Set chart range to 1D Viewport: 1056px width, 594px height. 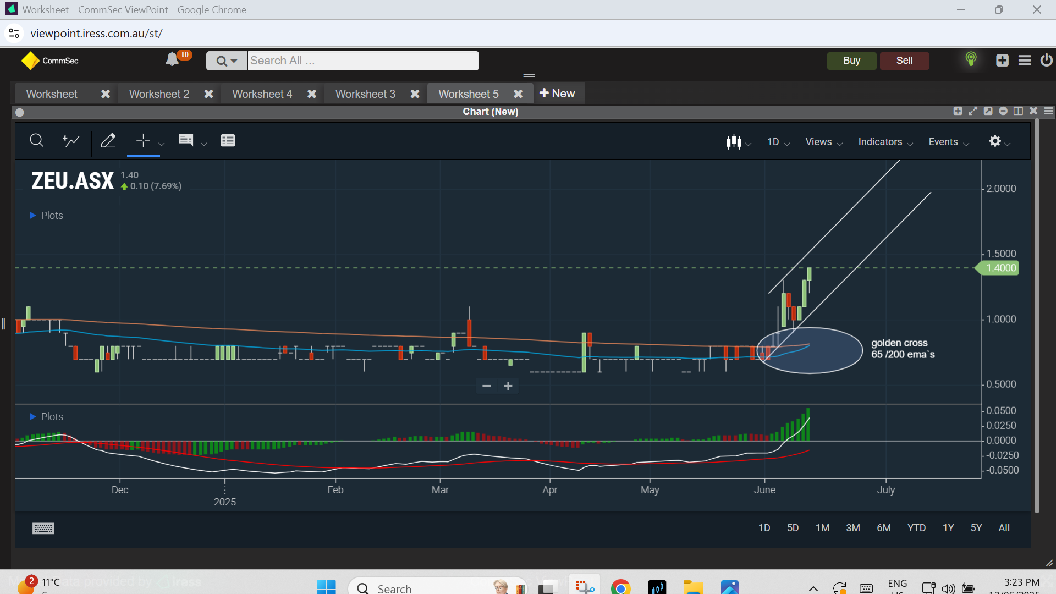765,528
